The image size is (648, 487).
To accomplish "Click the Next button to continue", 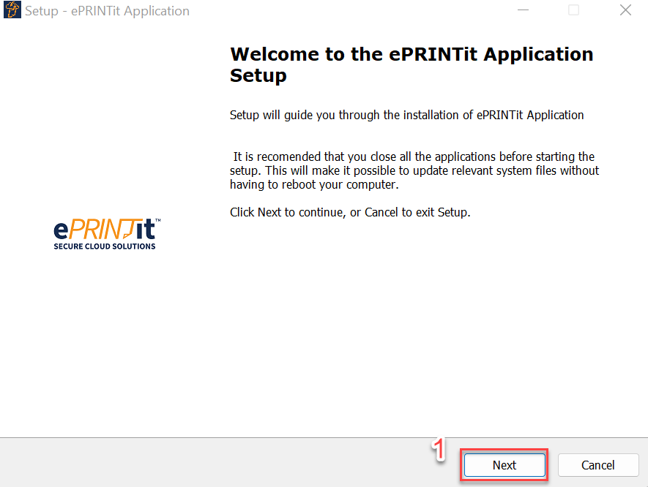I will coord(504,465).
